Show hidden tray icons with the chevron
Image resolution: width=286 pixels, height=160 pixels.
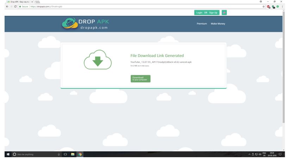[249, 154]
